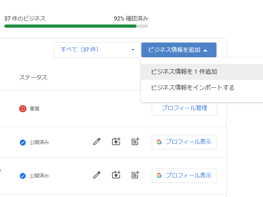
Task: Open the すべて (37 件) filter dropdown
Action: pos(97,50)
